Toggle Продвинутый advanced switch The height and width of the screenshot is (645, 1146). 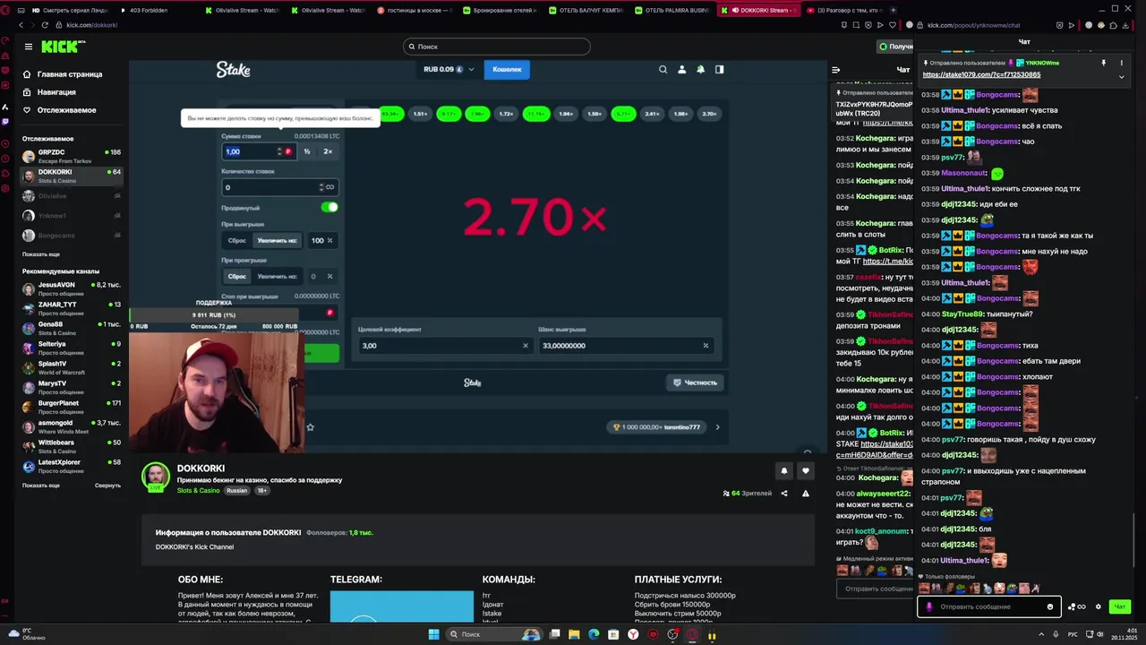click(329, 207)
